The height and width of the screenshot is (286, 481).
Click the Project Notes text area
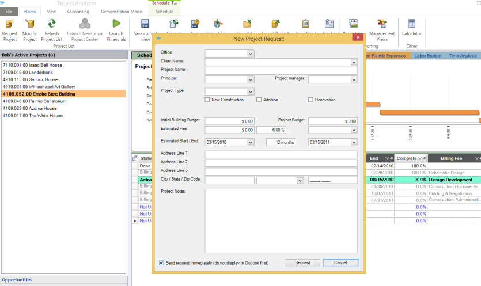(x=281, y=221)
